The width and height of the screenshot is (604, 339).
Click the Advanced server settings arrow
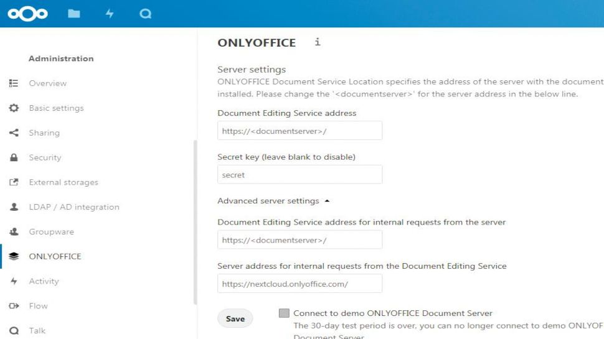click(327, 201)
